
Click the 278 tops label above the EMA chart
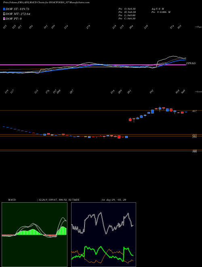point(88,27)
